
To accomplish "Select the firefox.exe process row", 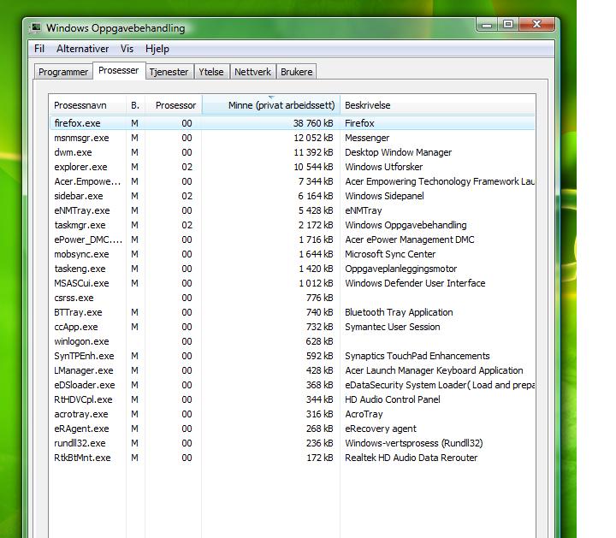I will pyautogui.click(x=77, y=123).
